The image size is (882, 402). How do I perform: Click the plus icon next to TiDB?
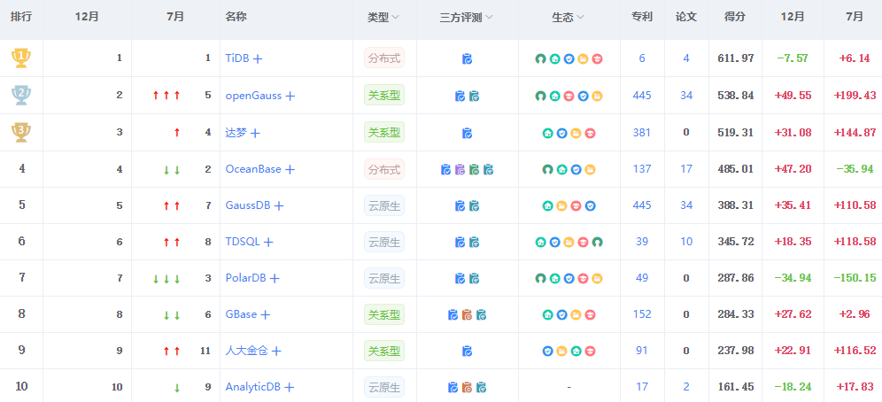point(258,58)
